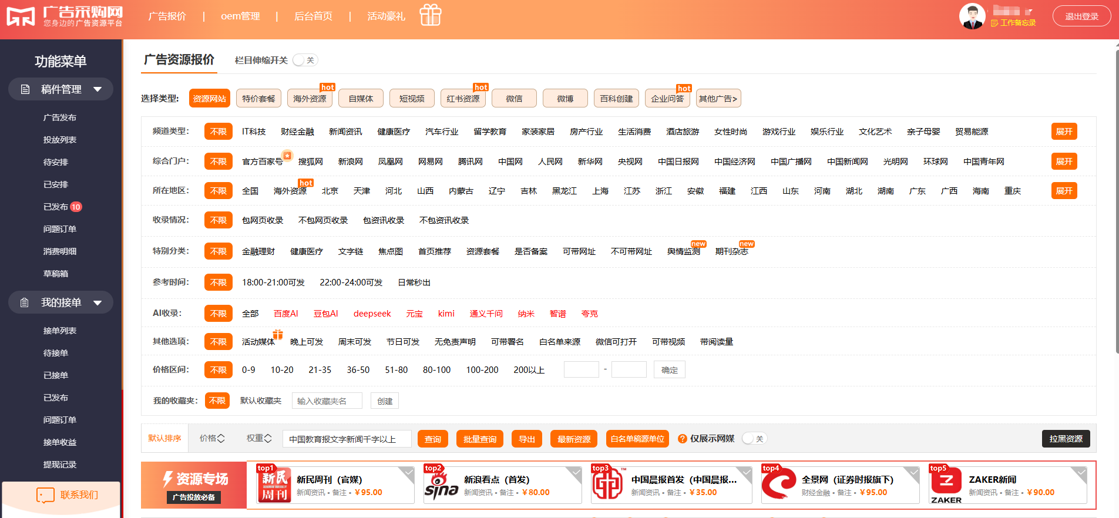Select 不限 for 收录情况
This screenshot has width=1119, height=518.
tap(219, 220)
